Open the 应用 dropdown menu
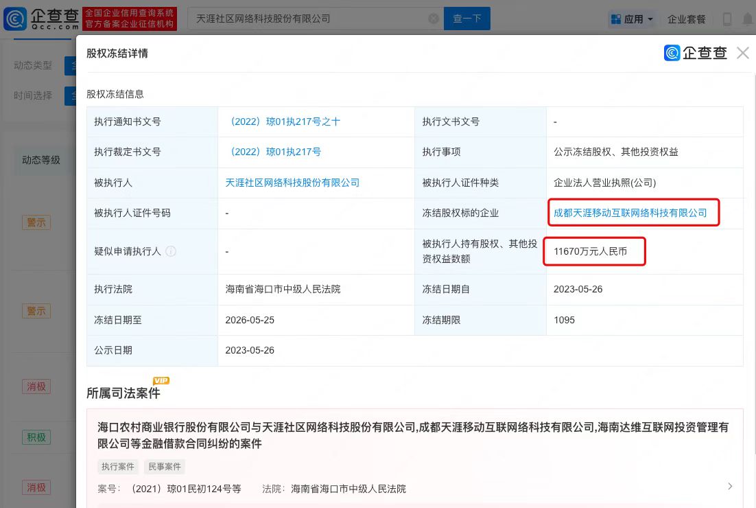The width and height of the screenshot is (756, 508). [632, 19]
